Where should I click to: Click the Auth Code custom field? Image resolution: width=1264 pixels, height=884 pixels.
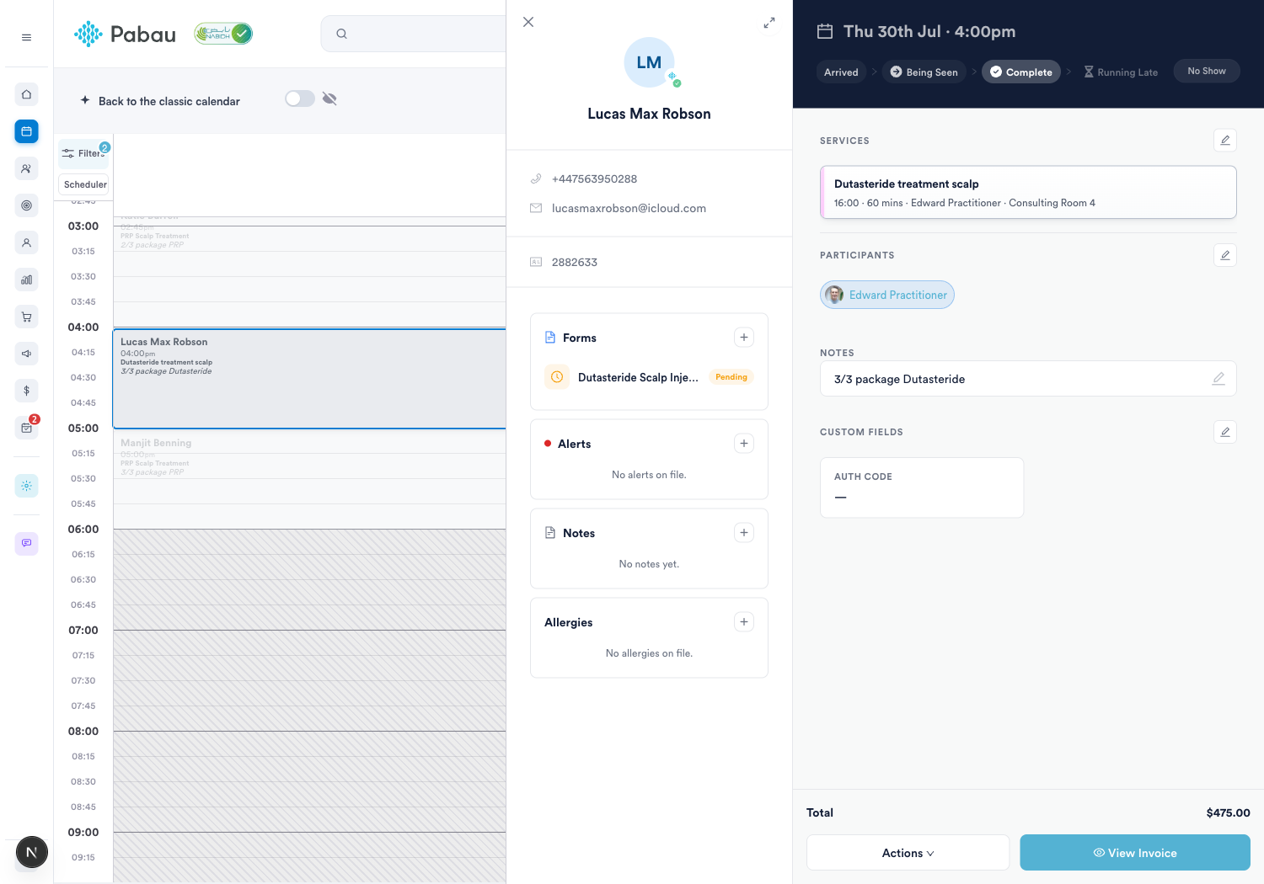tap(922, 487)
